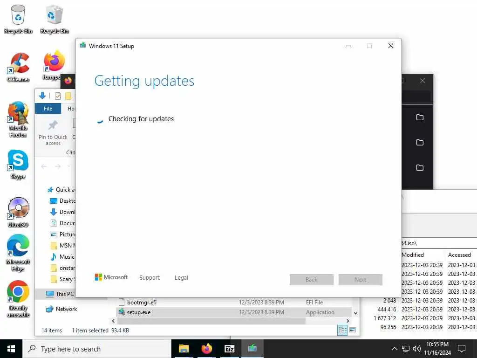Screen dimensions: 477x358
Task: Open the Support link in Setup
Action: (x=150, y=278)
